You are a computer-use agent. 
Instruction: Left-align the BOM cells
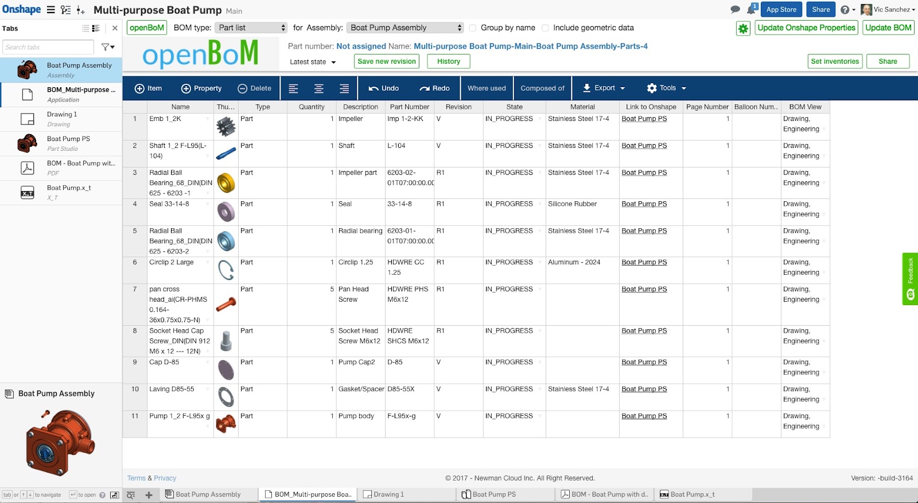pyautogui.click(x=293, y=88)
